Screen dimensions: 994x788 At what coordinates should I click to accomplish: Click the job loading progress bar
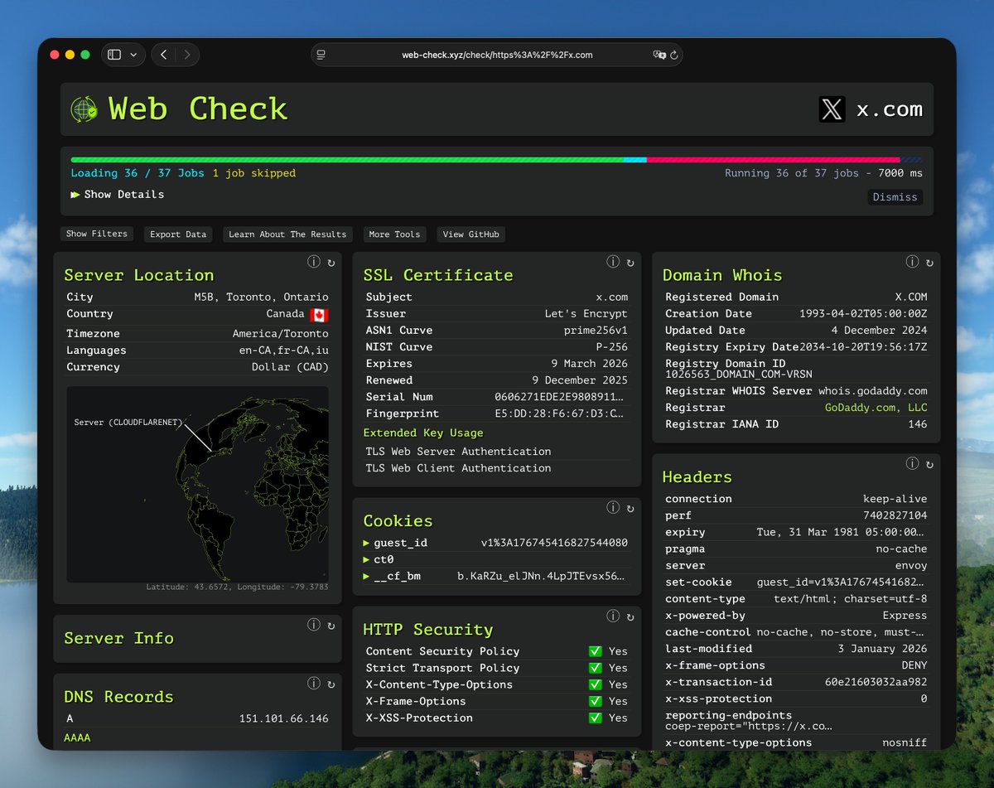pos(496,160)
